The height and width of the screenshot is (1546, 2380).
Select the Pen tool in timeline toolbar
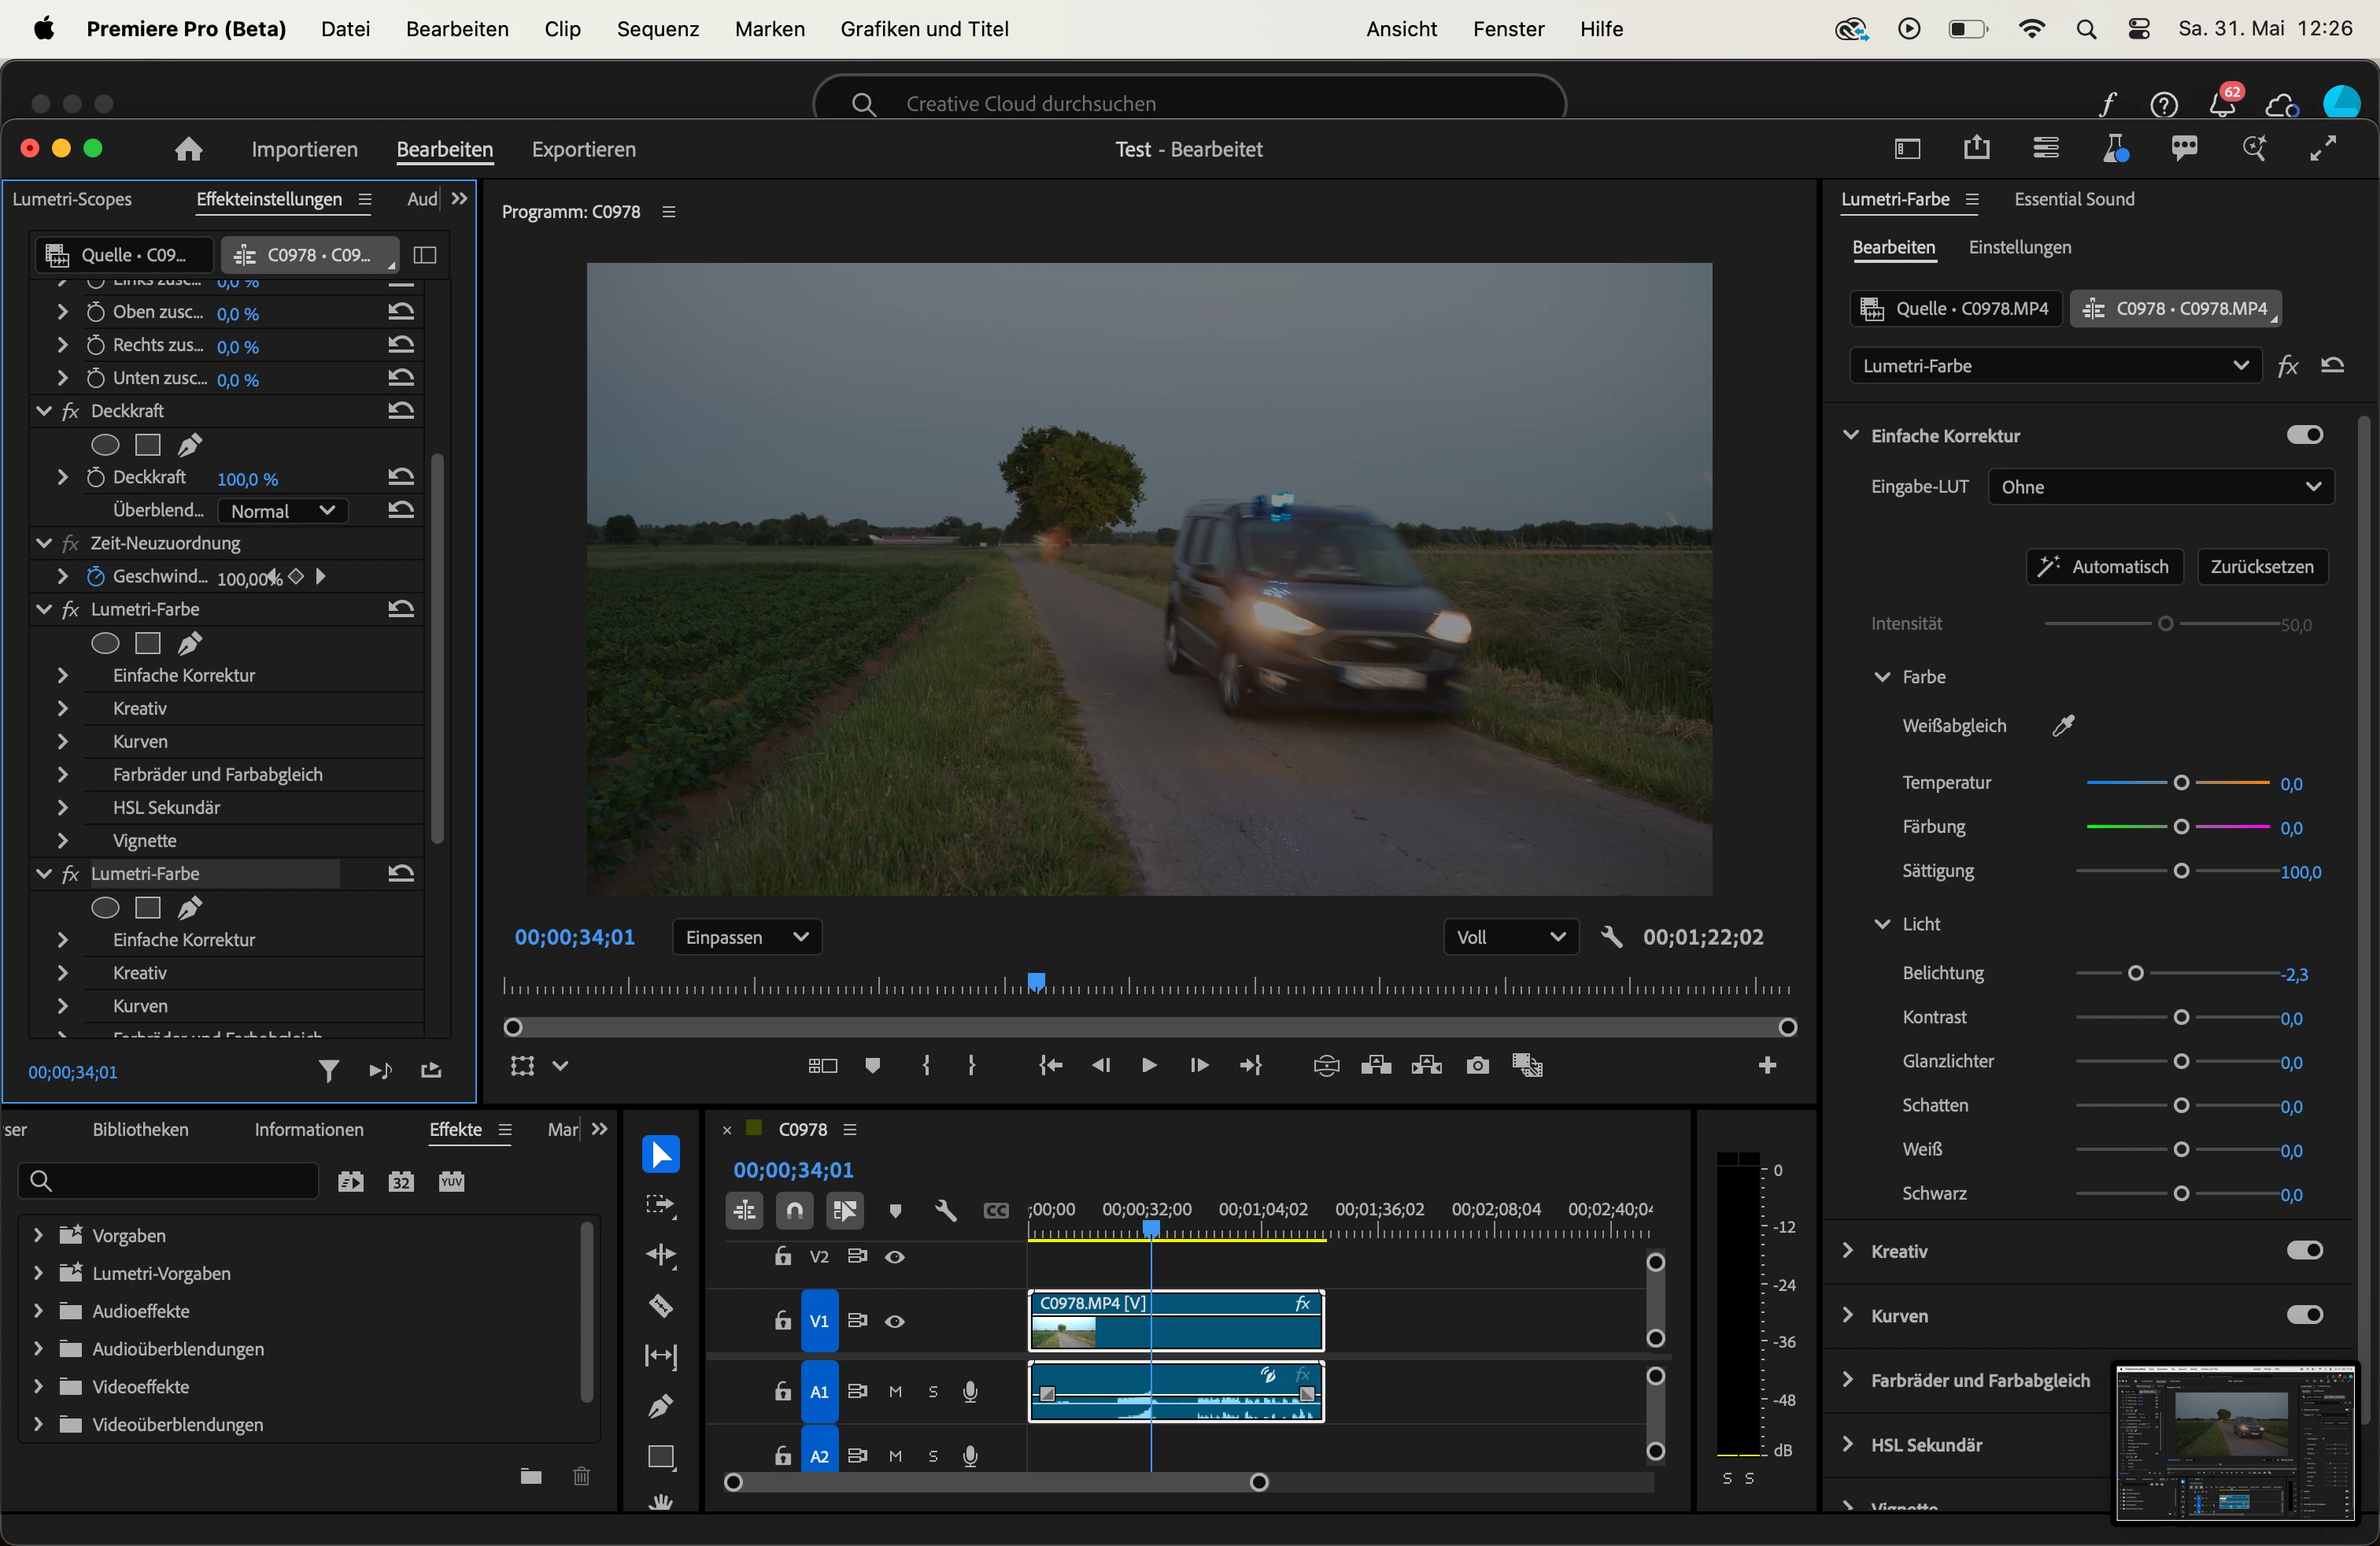(661, 1406)
